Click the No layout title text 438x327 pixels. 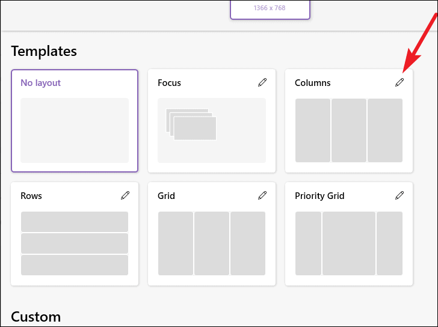(x=40, y=83)
